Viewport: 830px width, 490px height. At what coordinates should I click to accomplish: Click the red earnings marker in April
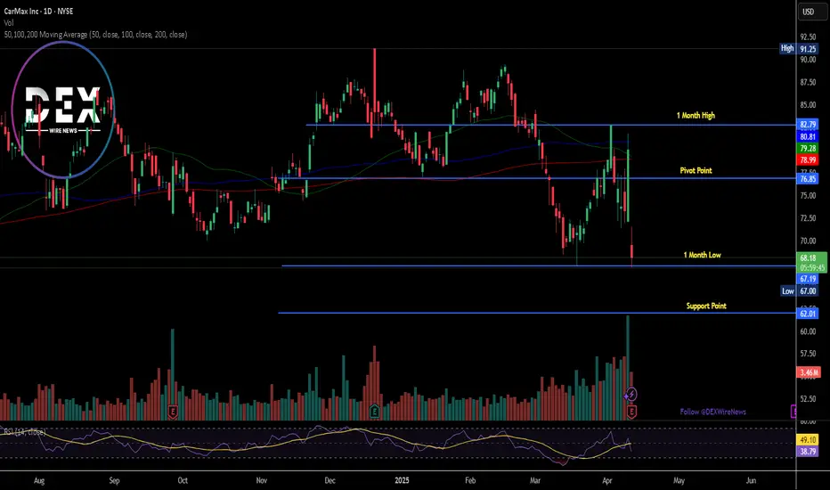coord(631,411)
